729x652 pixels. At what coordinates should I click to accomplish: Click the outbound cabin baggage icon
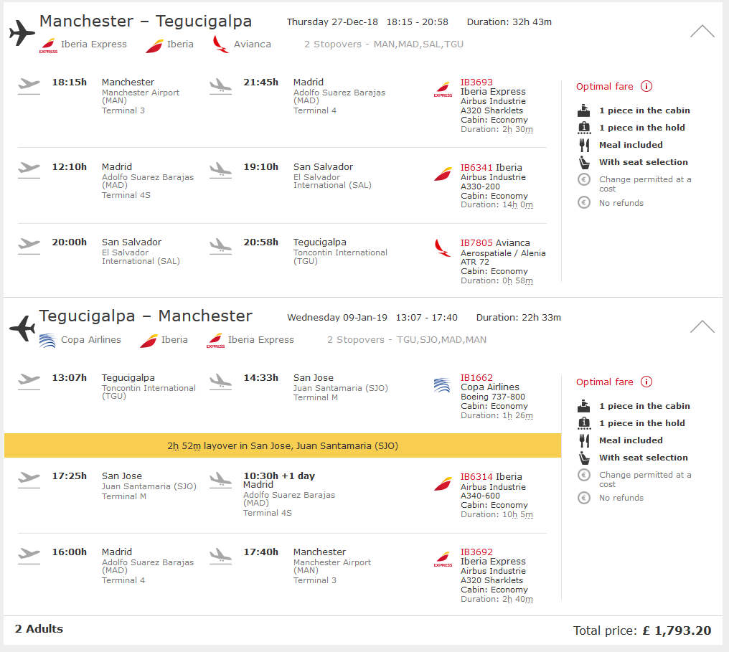pos(584,110)
